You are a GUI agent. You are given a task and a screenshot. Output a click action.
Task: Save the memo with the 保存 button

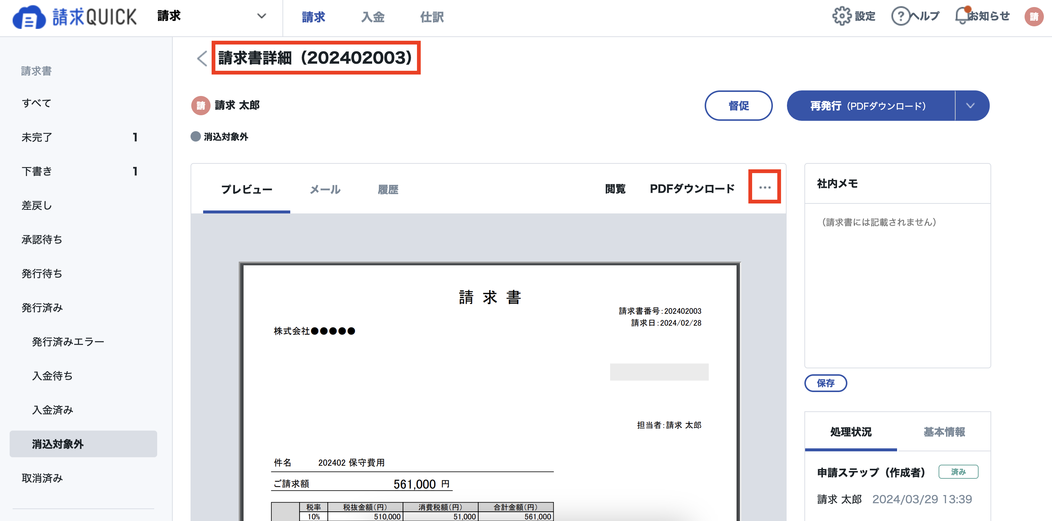pyautogui.click(x=826, y=383)
